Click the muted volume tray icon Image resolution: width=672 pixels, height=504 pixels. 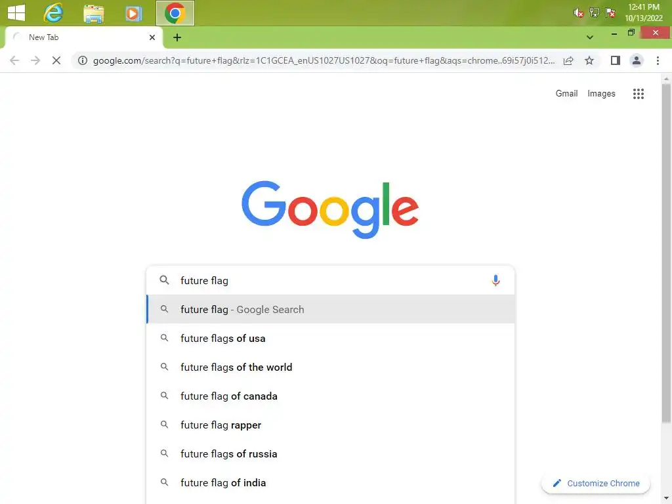(x=579, y=13)
